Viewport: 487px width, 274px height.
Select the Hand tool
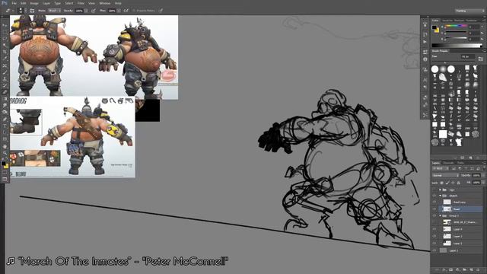tap(5, 146)
